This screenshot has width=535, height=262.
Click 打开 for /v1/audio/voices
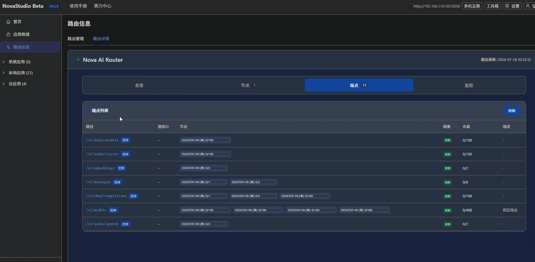pos(125,154)
